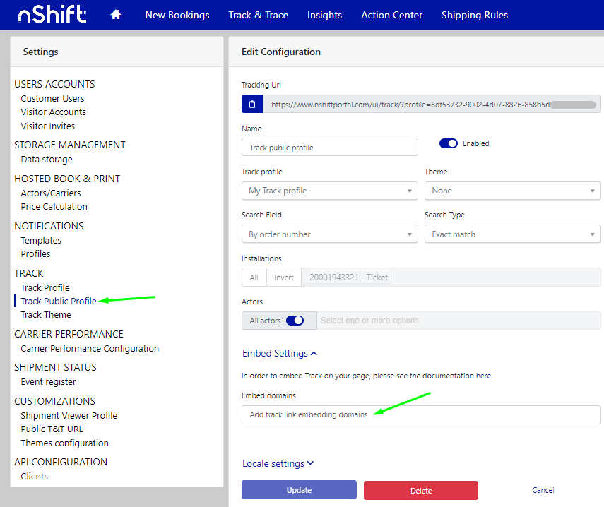Image resolution: width=604 pixels, height=507 pixels.
Task: Go to home via house icon
Action: (x=116, y=15)
